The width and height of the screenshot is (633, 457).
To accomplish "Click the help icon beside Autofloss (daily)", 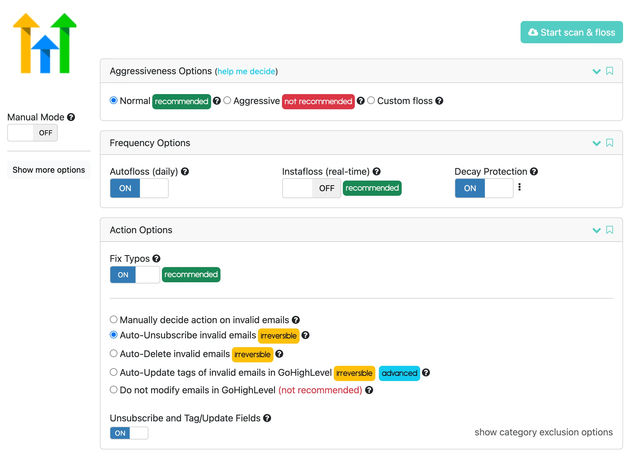I will (x=185, y=172).
